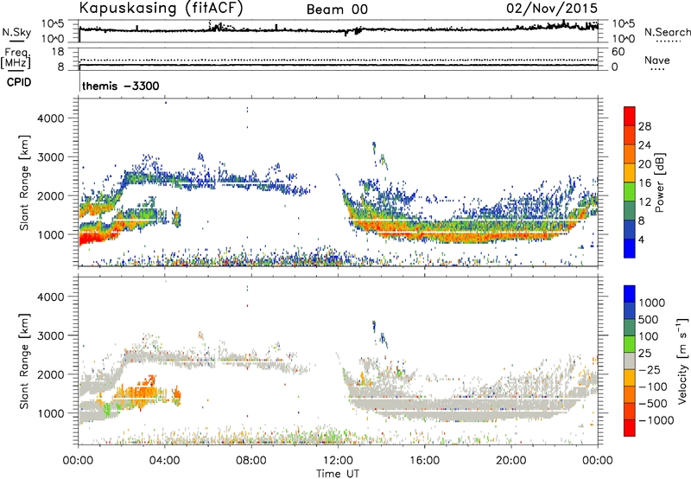This screenshot has height=479, width=691.
Task: Click the 'CPID' label
Action: click(x=19, y=82)
